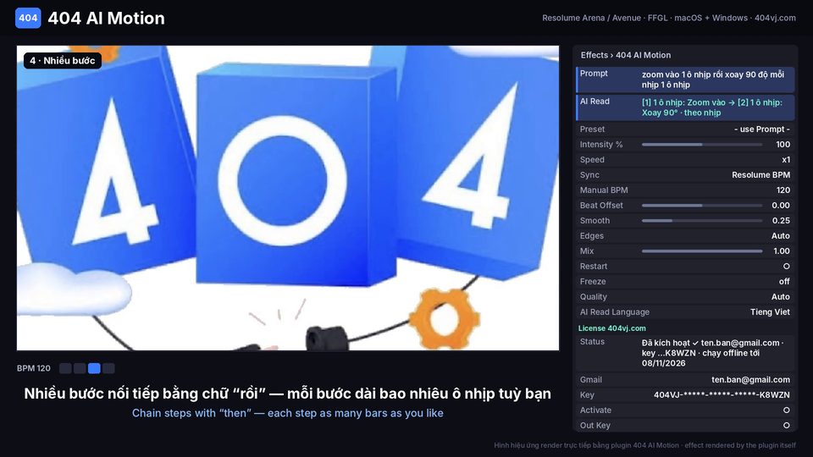
Task: Adjust the Smooth slider
Action: click(x=701, y=221)
